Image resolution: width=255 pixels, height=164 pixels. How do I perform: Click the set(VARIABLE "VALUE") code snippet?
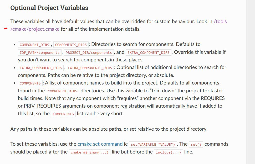(153, 145)
